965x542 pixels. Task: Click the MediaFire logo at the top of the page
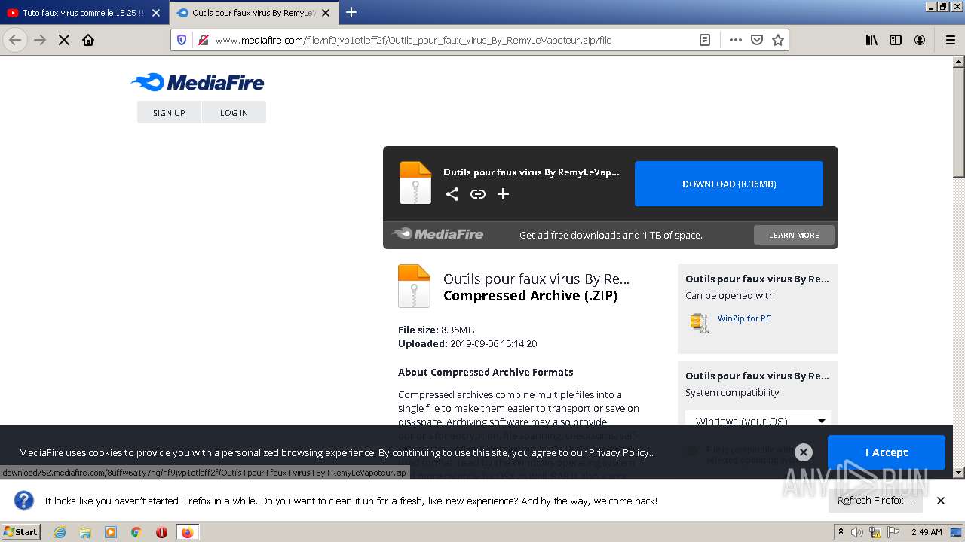198,82
